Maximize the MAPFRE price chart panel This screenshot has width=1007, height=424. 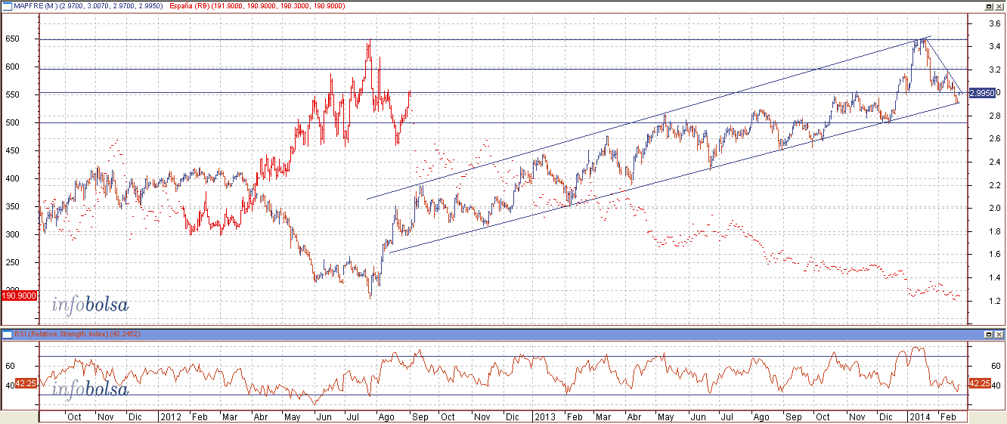point(988,5)
